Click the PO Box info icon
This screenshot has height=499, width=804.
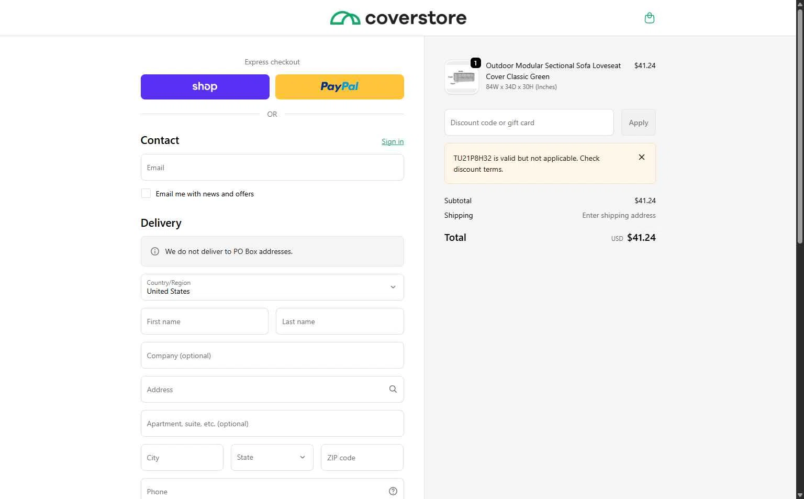(155, 251)
